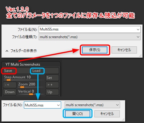
Task: Click the ファイルの種類(T): label
Action: (x=24, y=37)
